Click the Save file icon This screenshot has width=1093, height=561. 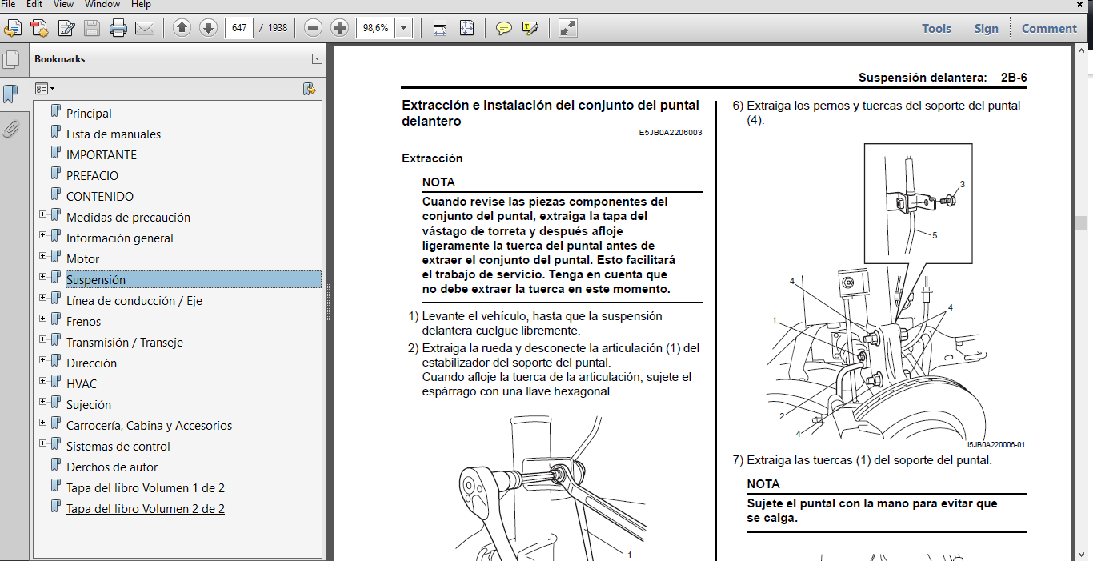pos(91,27)
